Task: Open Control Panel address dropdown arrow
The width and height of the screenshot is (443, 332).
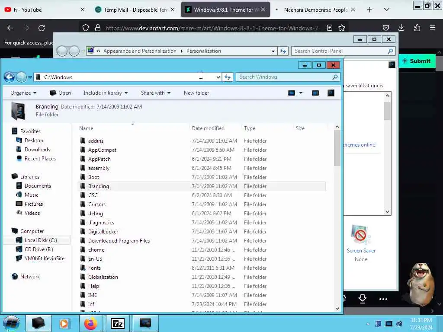Action: tap(273, 51)
